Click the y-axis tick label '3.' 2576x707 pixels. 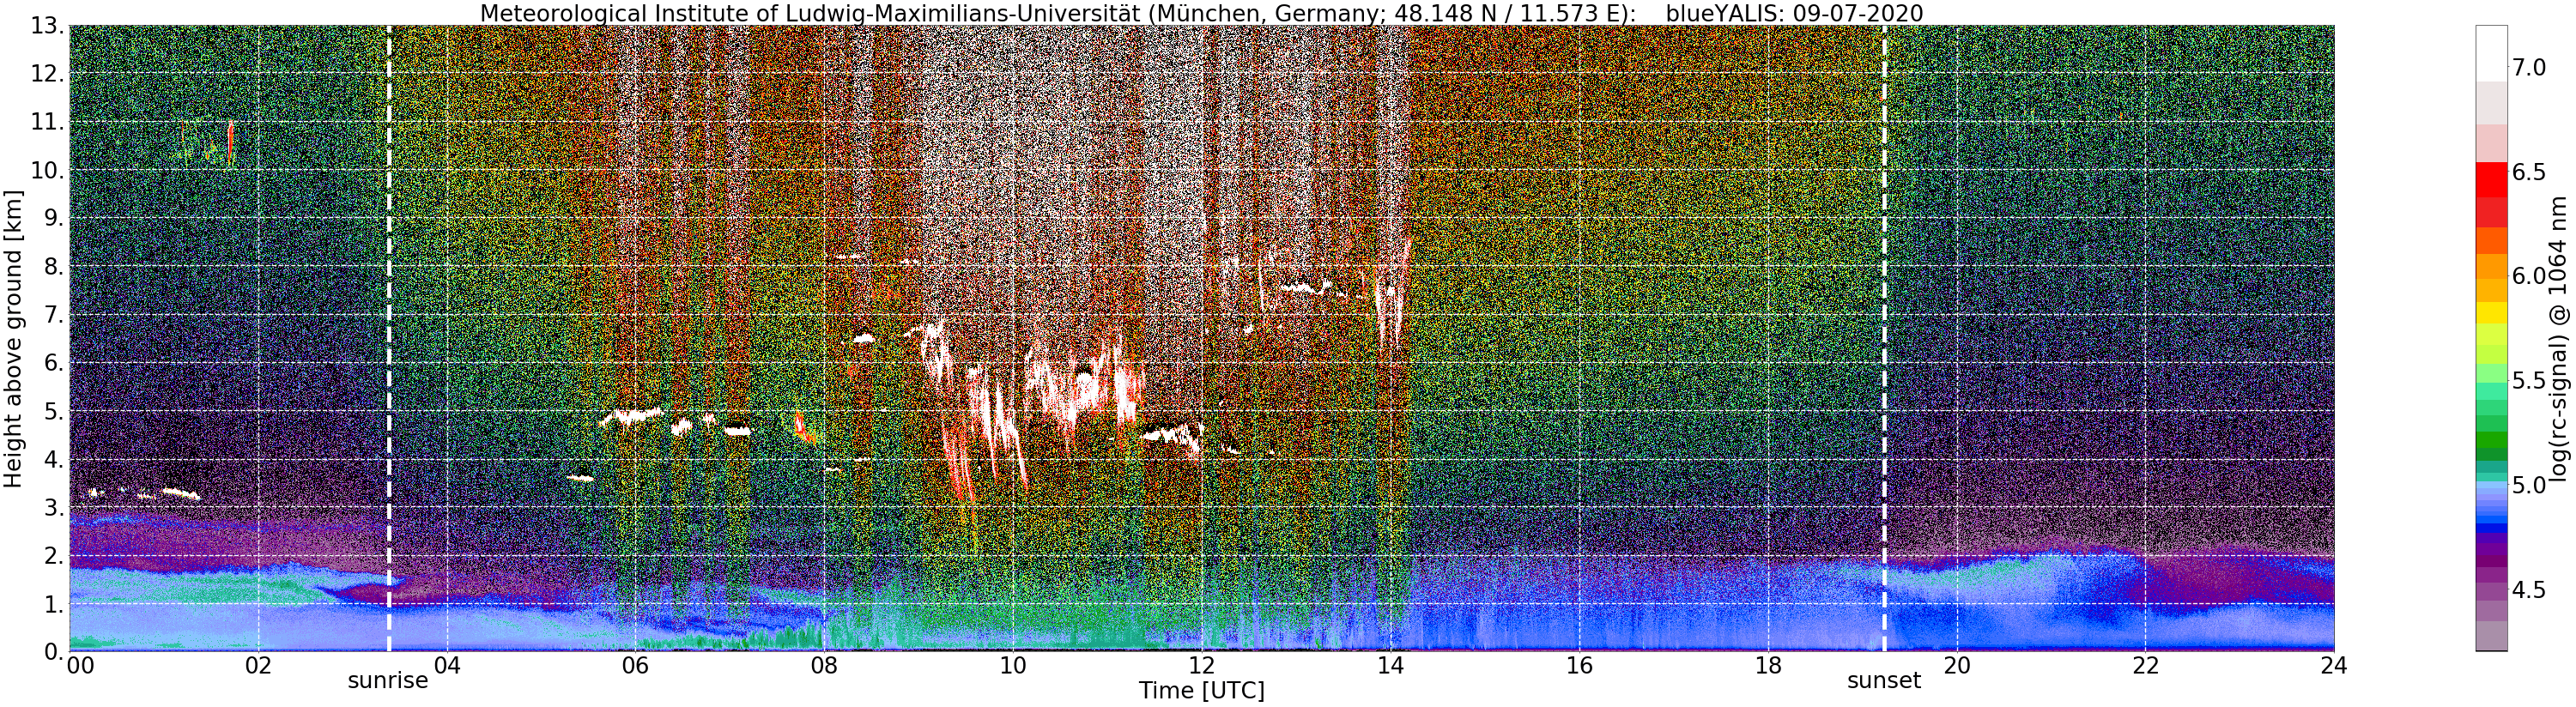[53, 508]
